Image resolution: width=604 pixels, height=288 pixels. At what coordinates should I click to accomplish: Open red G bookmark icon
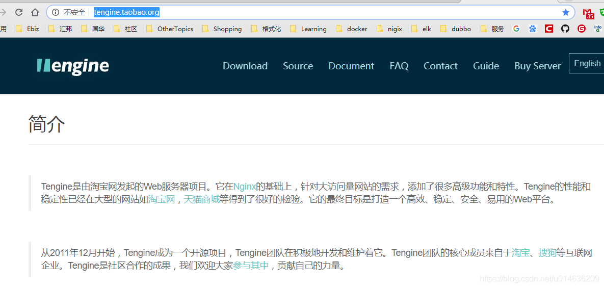click(x=582, y=29)
